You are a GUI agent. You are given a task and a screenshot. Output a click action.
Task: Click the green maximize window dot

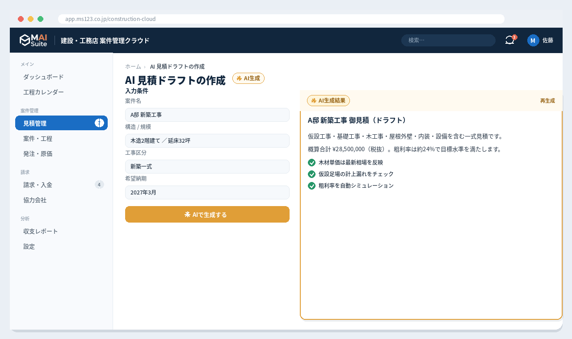tap(41, 19)
